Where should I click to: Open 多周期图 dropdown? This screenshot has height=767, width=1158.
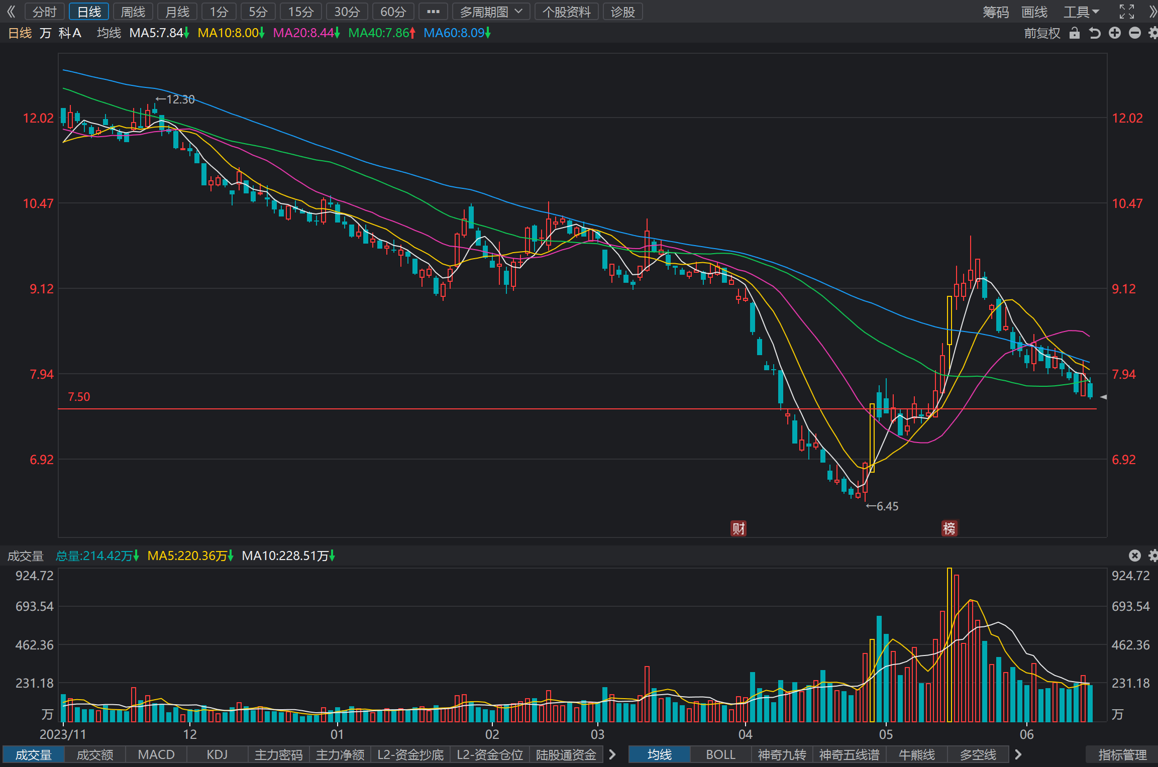click(491, 11)
